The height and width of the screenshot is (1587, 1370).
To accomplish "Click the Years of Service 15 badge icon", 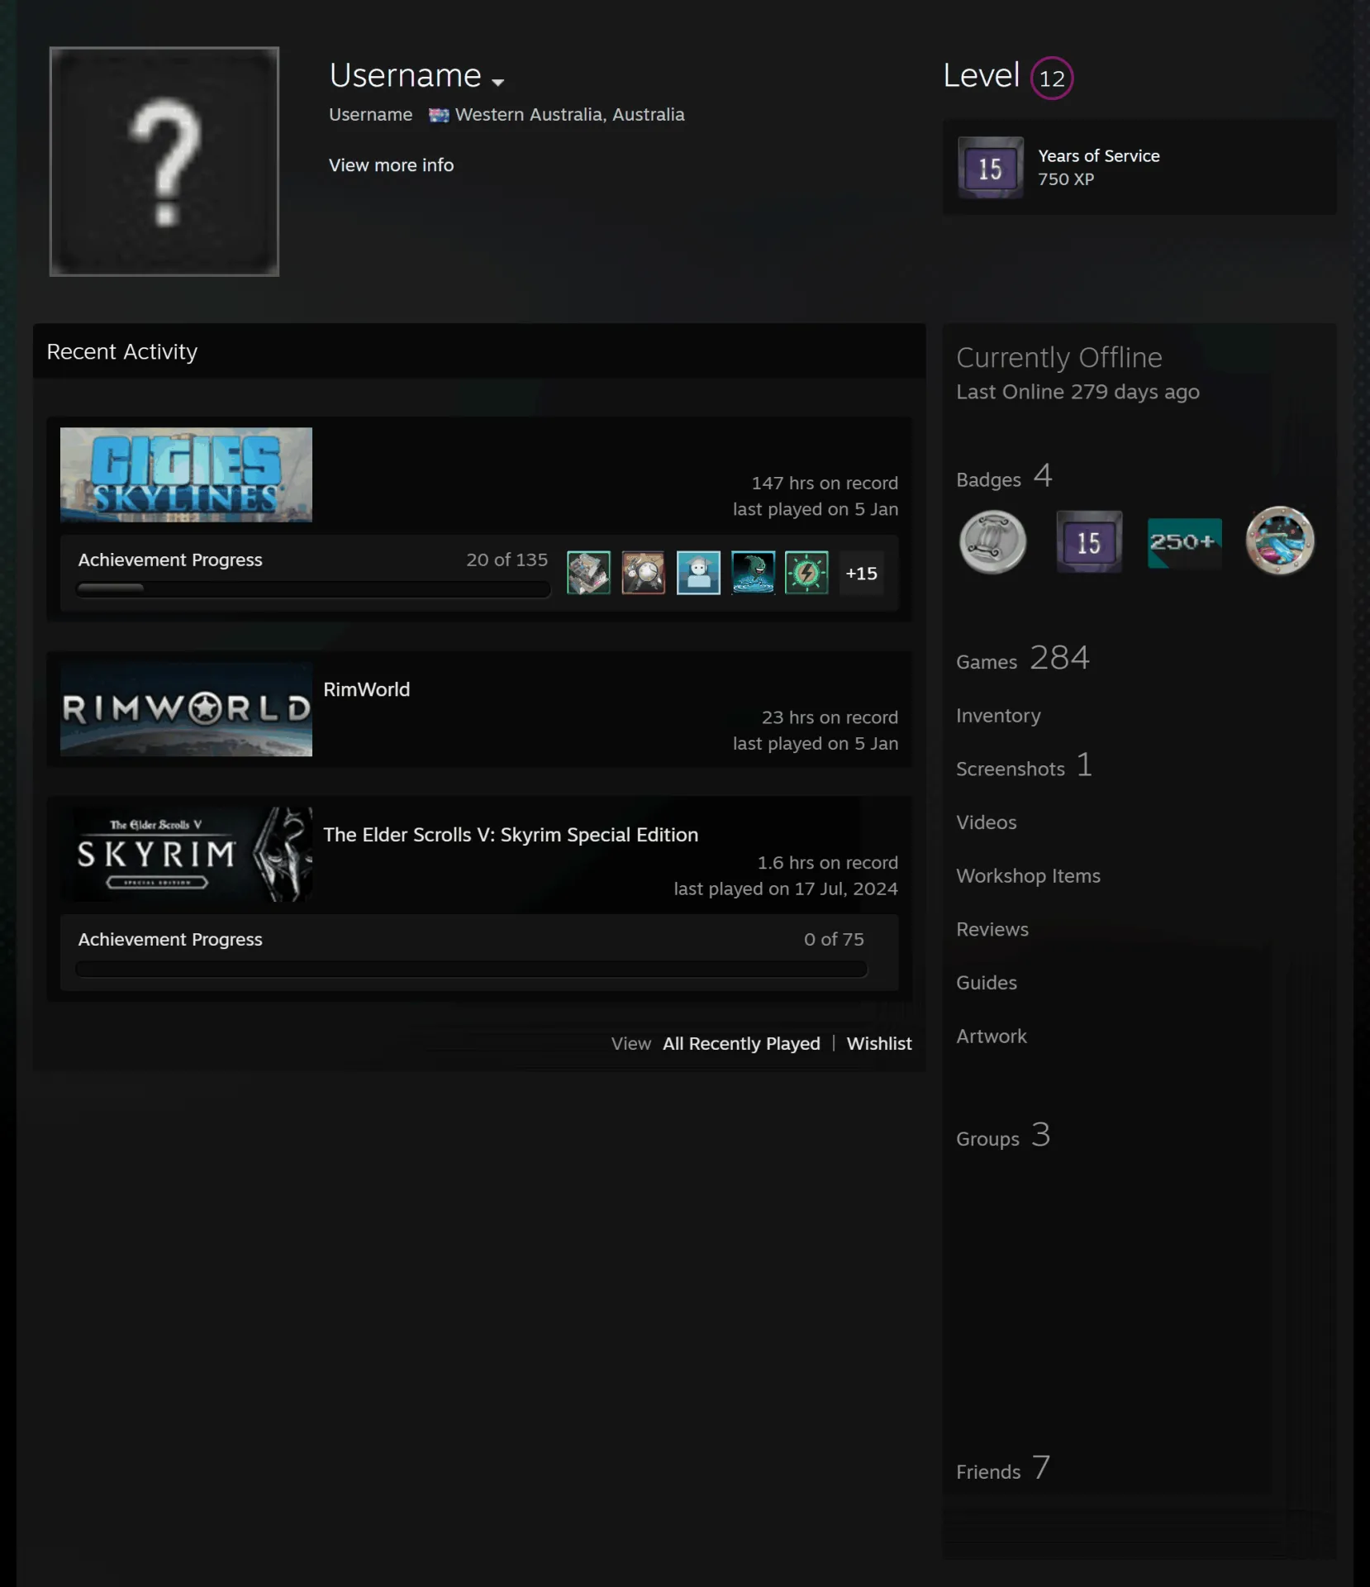I will (991, 168).
